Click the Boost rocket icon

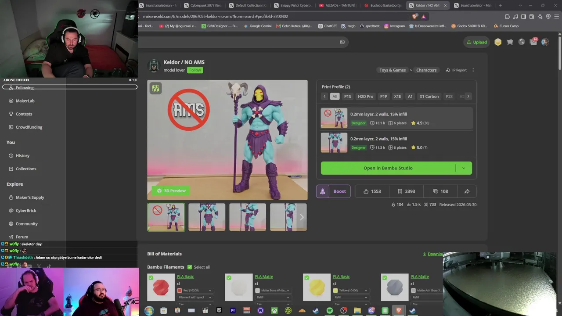tap(323, 191)
